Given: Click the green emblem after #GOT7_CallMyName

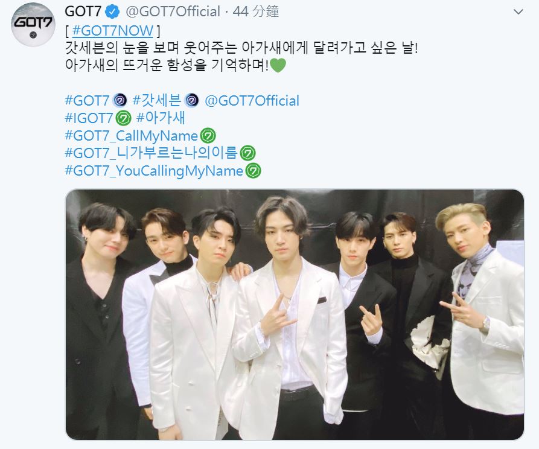Looking at the screenshot, I should pyautogui.click(x=208, y=136).
